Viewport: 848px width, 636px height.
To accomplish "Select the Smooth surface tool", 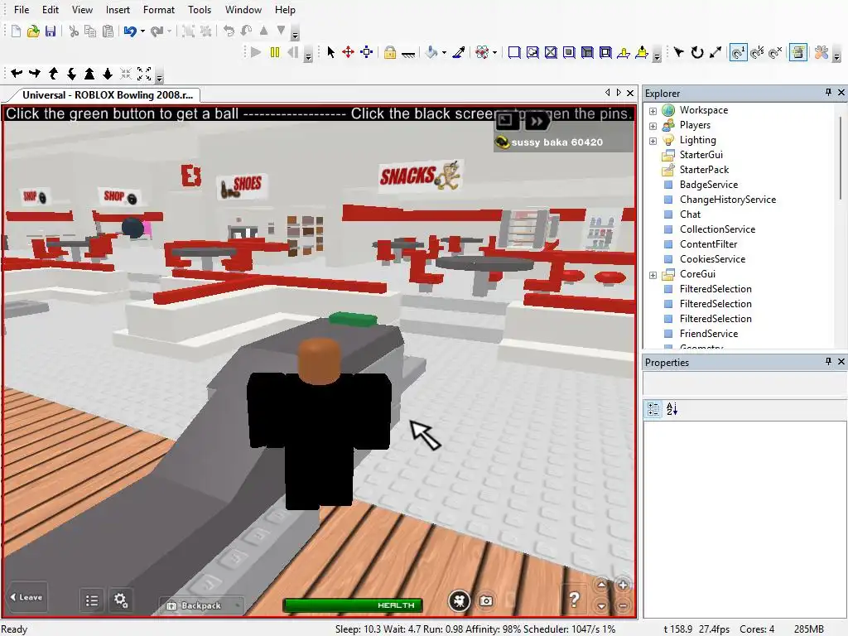I will click(x=514, y=52).
